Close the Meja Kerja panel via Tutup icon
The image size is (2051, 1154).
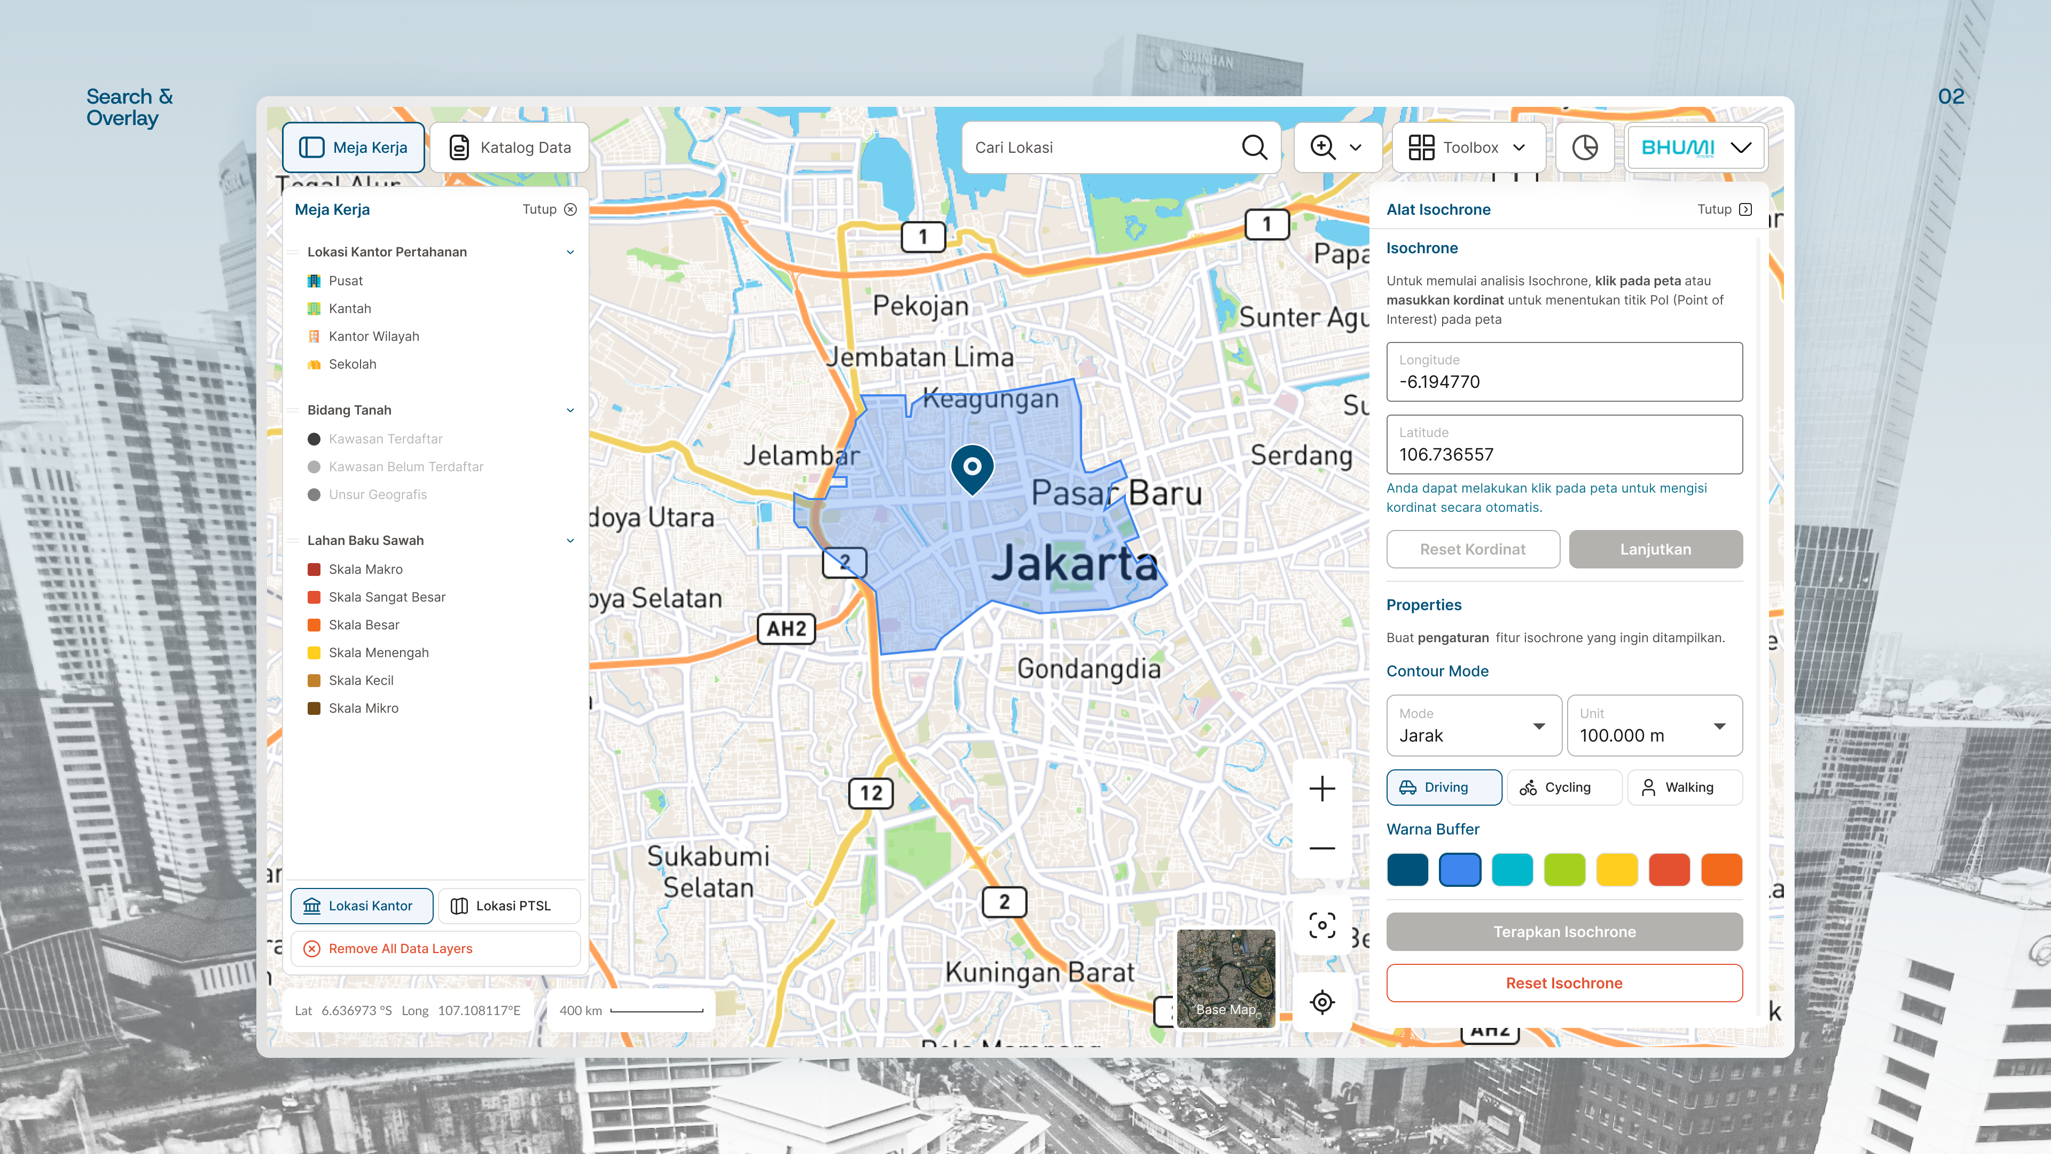[570, 209]
